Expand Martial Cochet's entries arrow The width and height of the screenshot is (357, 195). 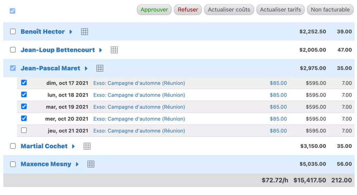click(74, 146)
